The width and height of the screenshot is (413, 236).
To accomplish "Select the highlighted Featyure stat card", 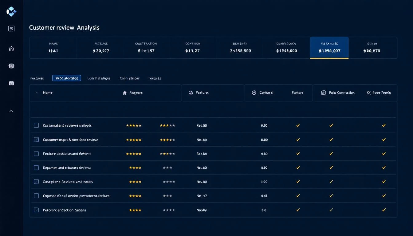I will pos(329,48).
